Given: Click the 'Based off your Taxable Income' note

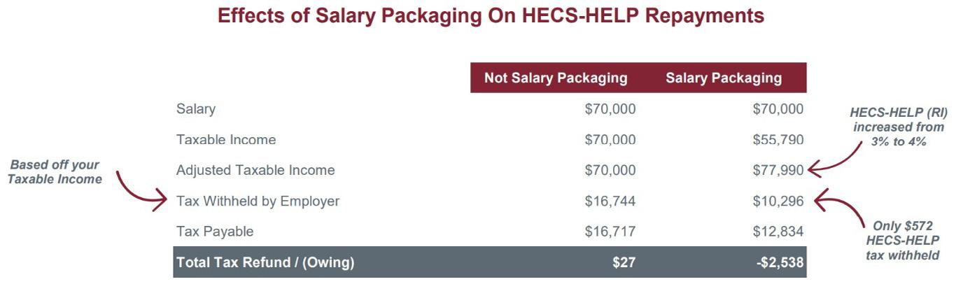Looking at the screenshot, I should tap(55, 172).
